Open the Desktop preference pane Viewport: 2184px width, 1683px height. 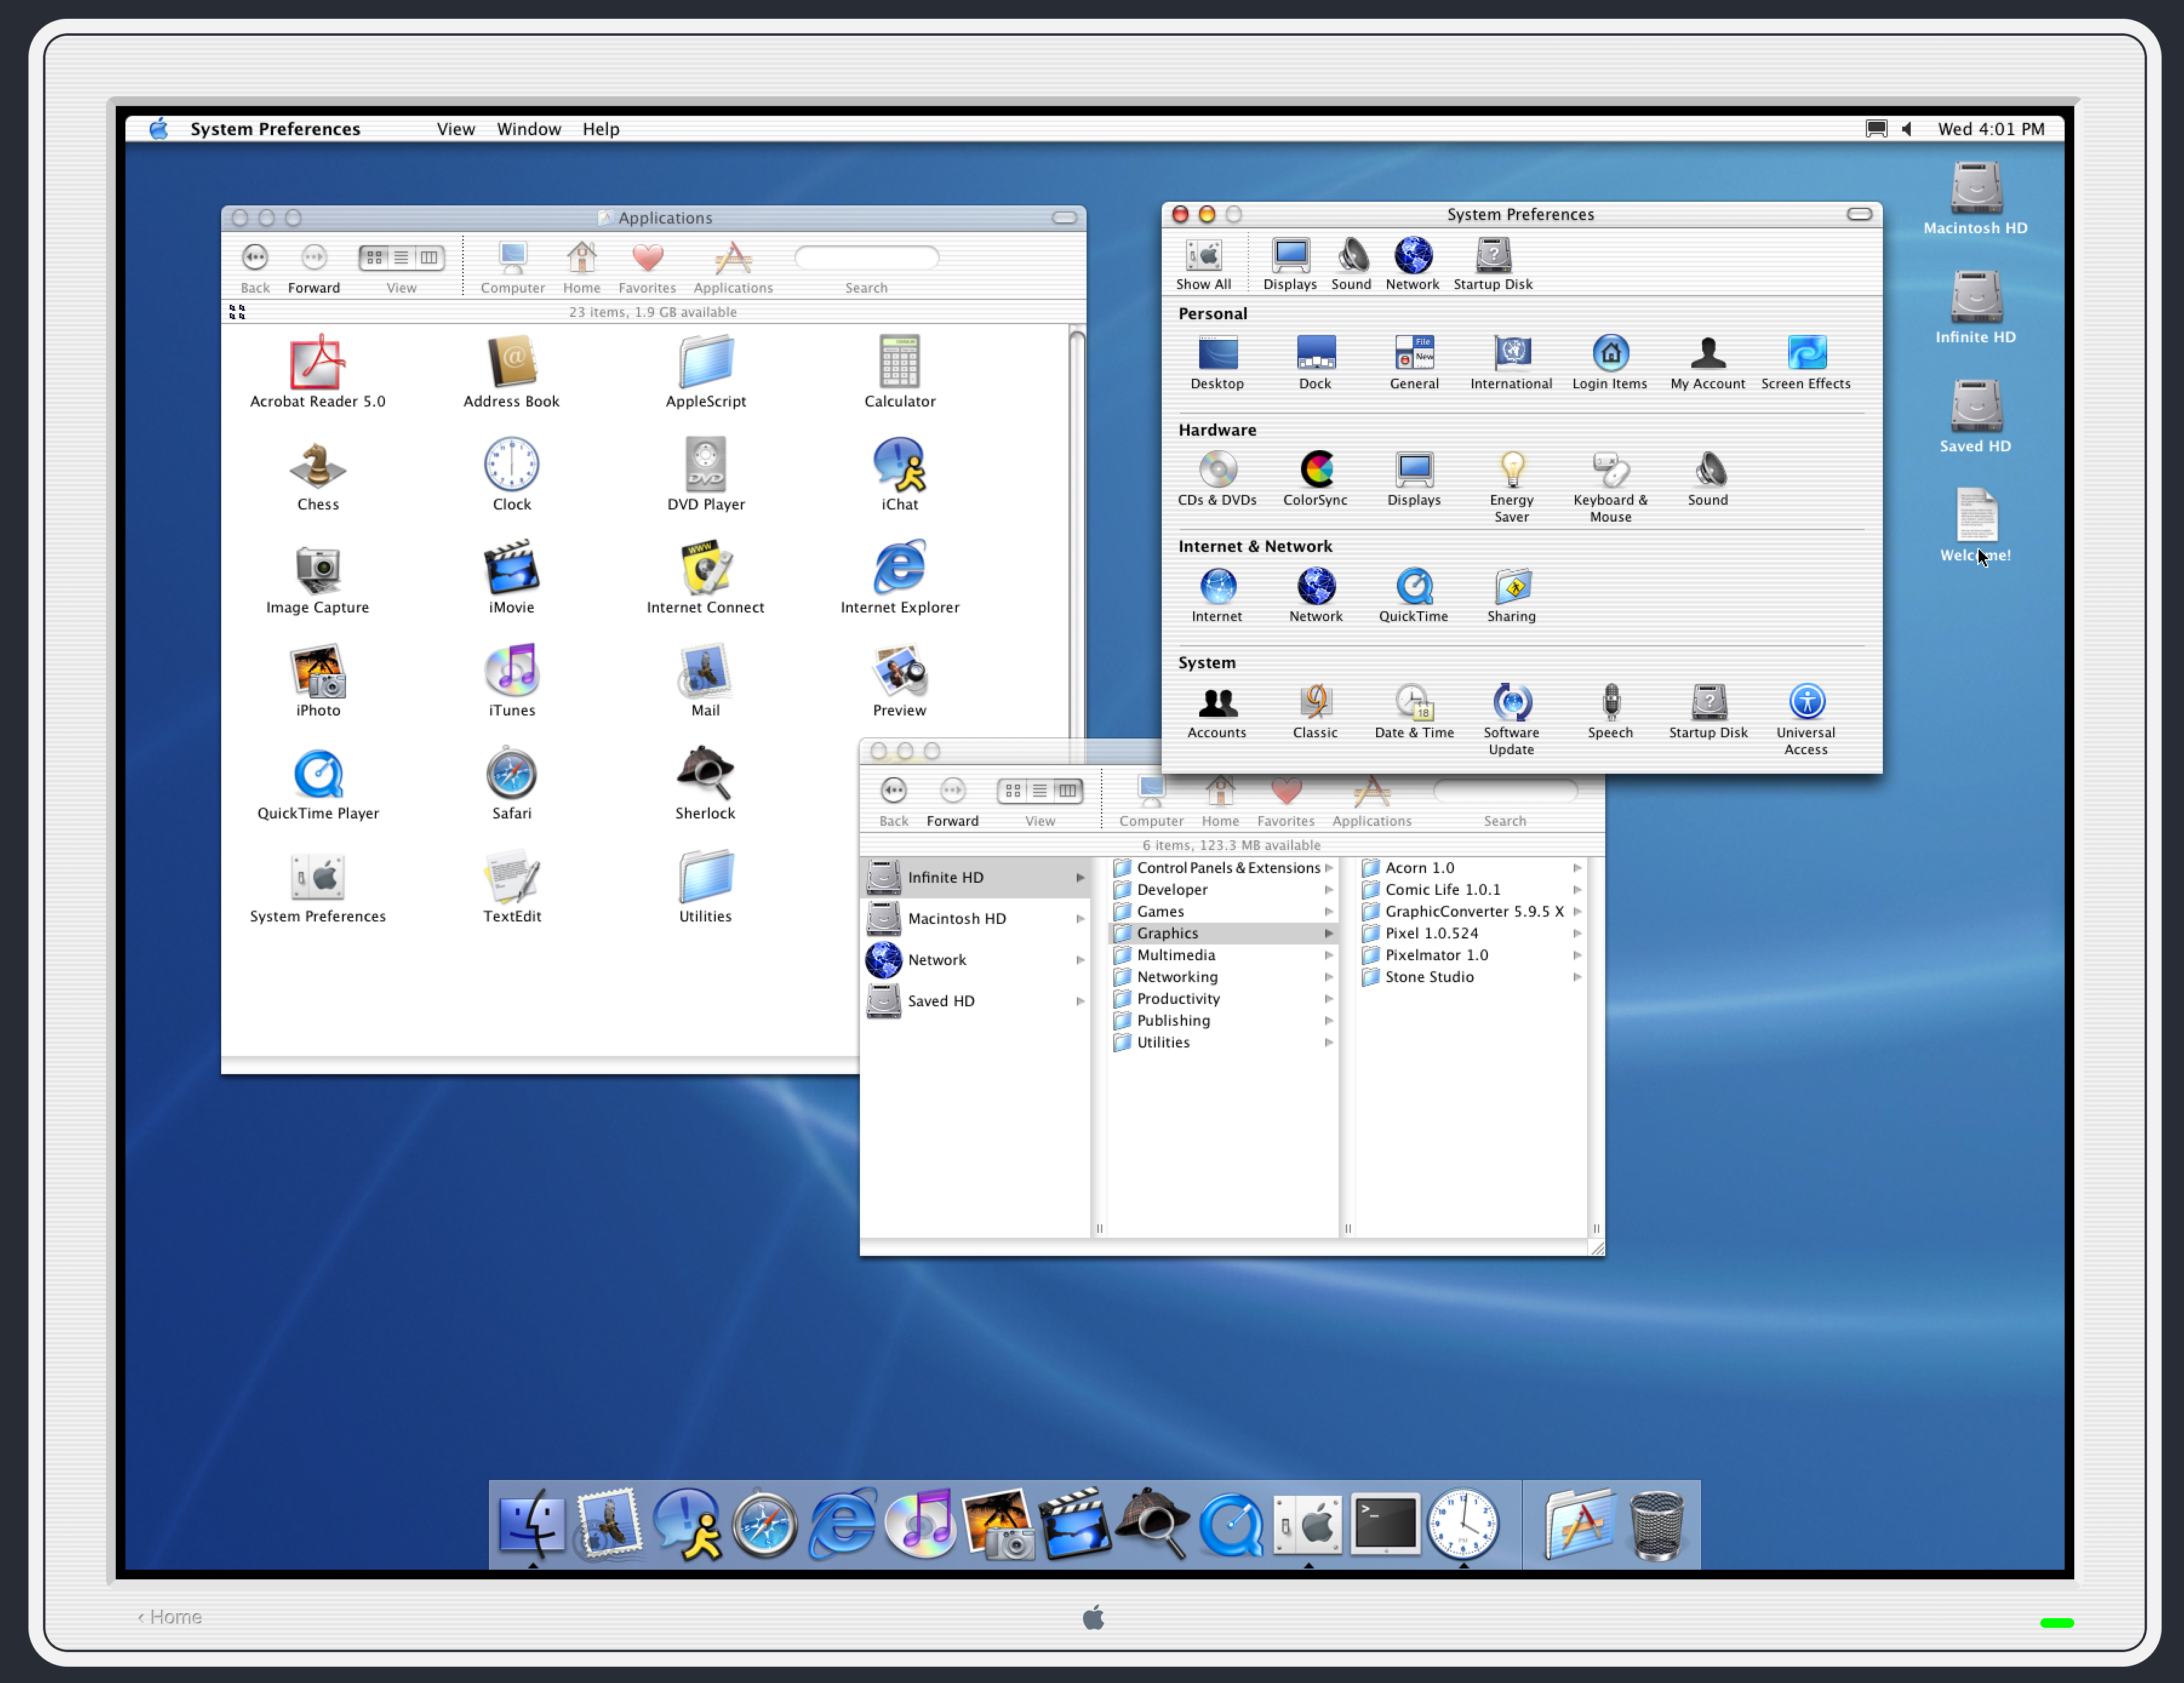[x=1217, y=362]
